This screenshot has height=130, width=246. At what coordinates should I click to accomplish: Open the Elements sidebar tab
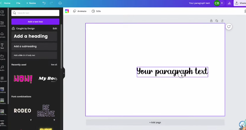pyautogui.click(x=2, y=24)
